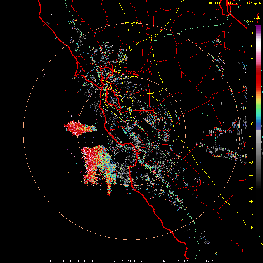Click the 3 value on the color scale
Image resolution: width=263 pixels, height=263 pixels.
[252, 85]
